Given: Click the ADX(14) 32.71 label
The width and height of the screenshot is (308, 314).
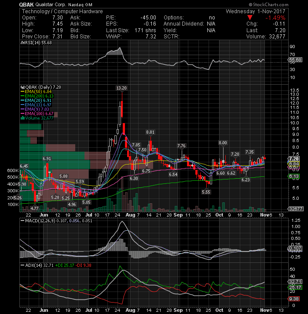Looking at the screenshot, I should (x=37, y=265).
